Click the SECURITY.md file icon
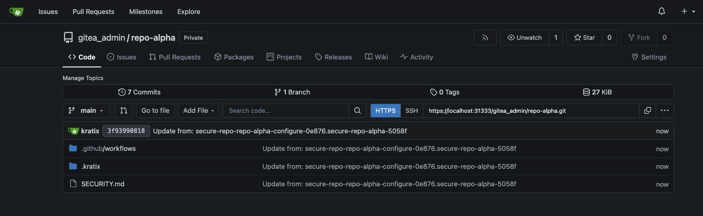 pyautogui.click(x=73, y=184)
